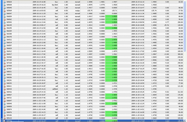Click the open time '2009.10.19 09:17'
This screenshot has width=187, height=122.
tap(39, 25)
